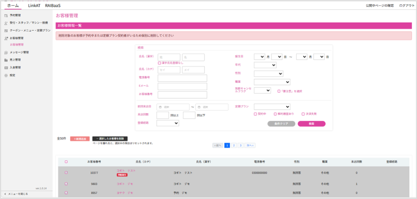Tick the select-all checkbox in table header
417x199 pixels.
pyautogui.click(x=66, y=162)
